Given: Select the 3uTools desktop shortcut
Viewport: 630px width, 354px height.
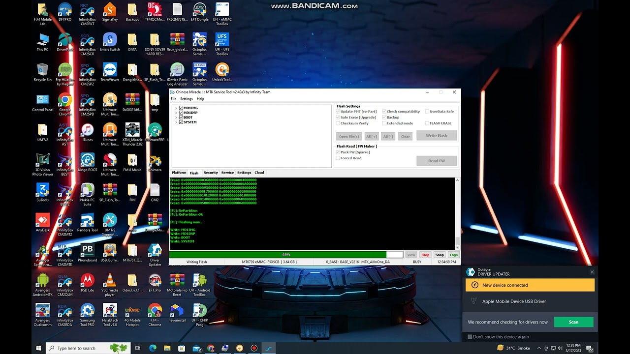Looking at the screenshot, I should coord(42,192).
